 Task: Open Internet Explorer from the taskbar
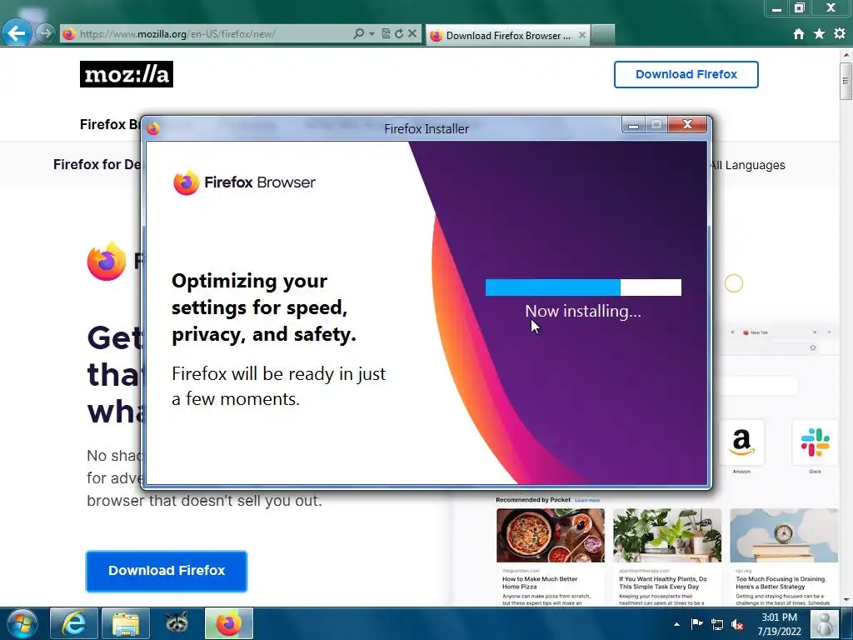[x=74, y=623]
